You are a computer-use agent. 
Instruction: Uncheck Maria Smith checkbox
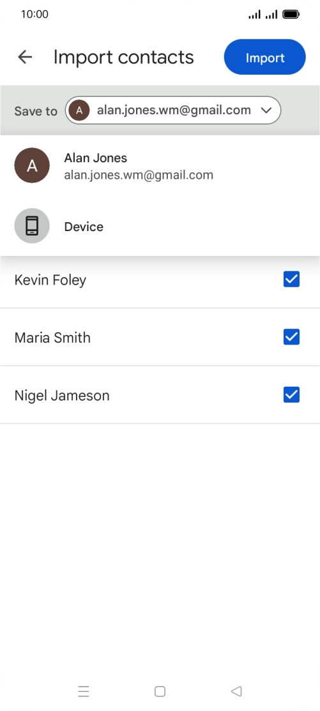coord(291,337)
